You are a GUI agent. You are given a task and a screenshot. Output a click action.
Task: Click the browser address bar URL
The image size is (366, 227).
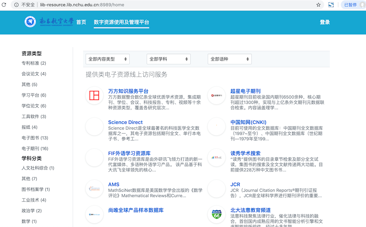coord(82,5)
